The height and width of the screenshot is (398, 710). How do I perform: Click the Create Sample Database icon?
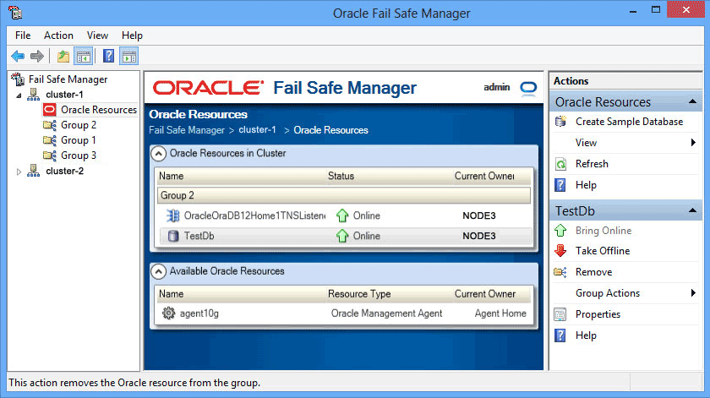coord(560,122)
